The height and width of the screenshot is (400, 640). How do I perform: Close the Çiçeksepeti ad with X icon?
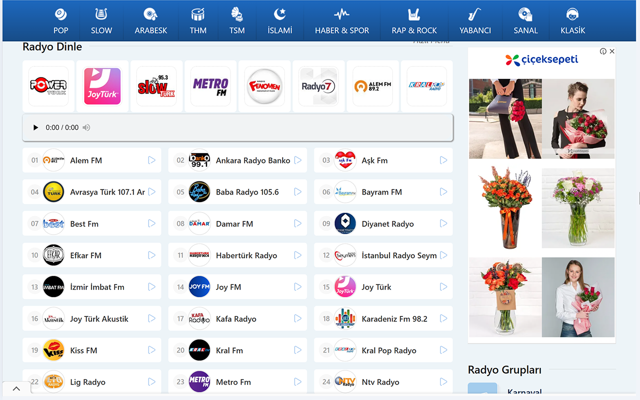[612, 51]
